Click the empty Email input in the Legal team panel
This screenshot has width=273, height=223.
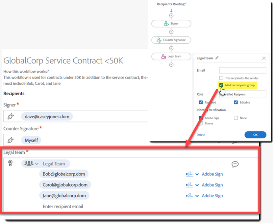pyautogui.click(x=242, y=70)
